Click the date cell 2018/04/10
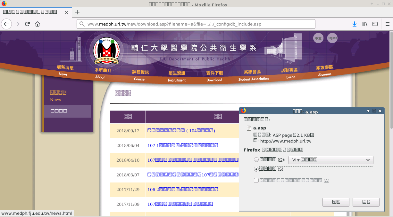Image resolution: width=393 pixels, height=217 pixels. pyautogui.click(x=128, y=160)
